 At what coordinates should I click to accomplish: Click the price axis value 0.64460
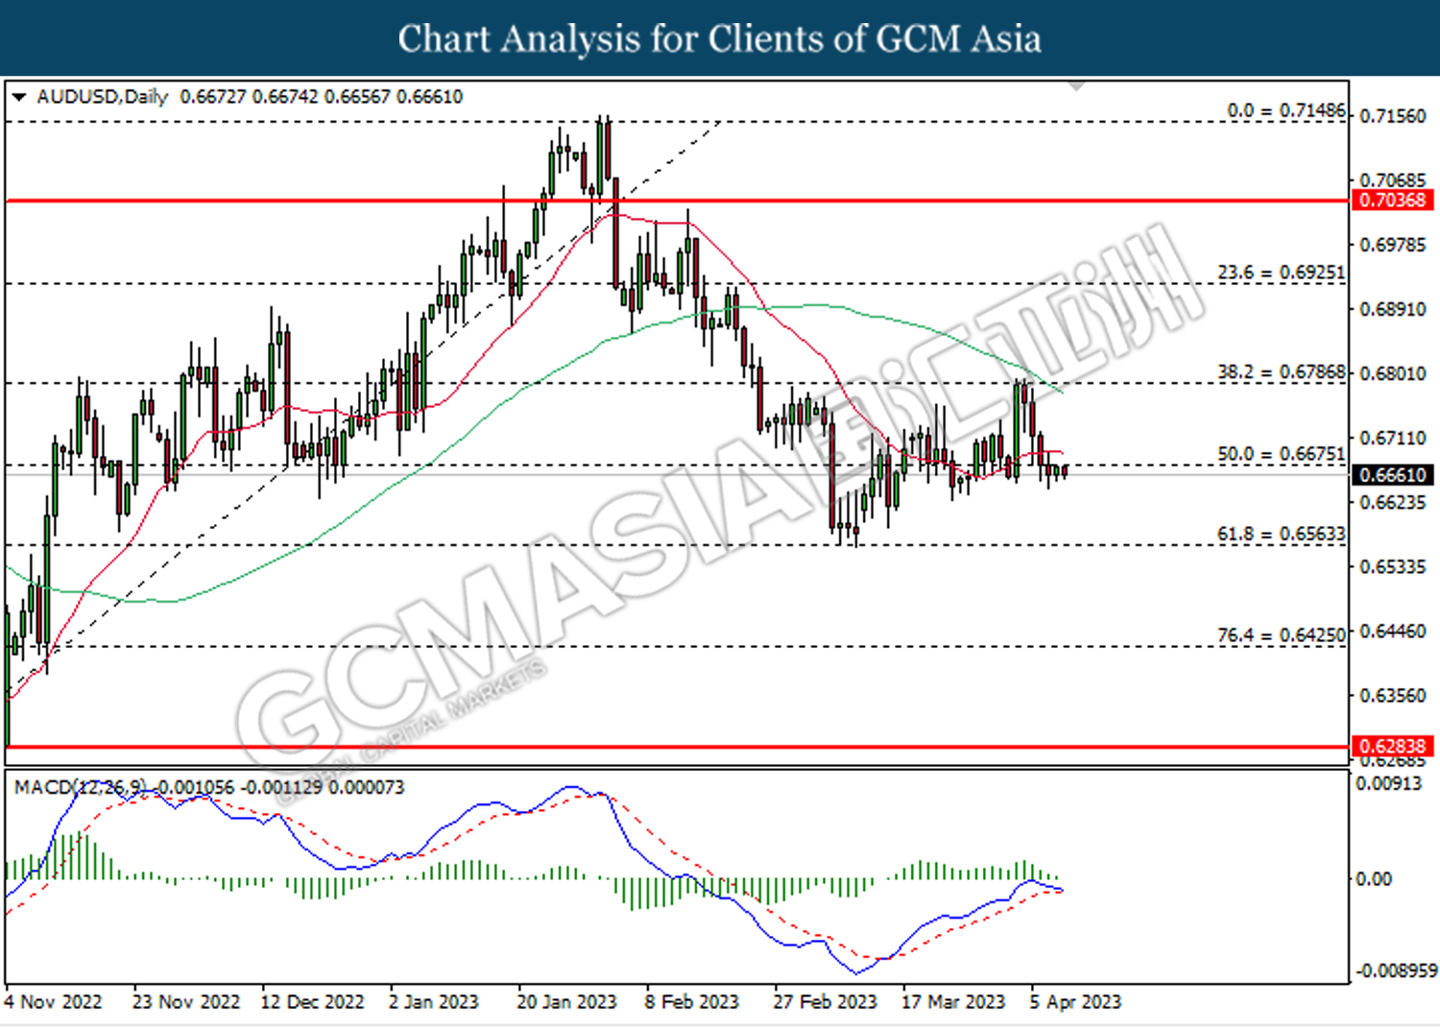[1393, 631]
